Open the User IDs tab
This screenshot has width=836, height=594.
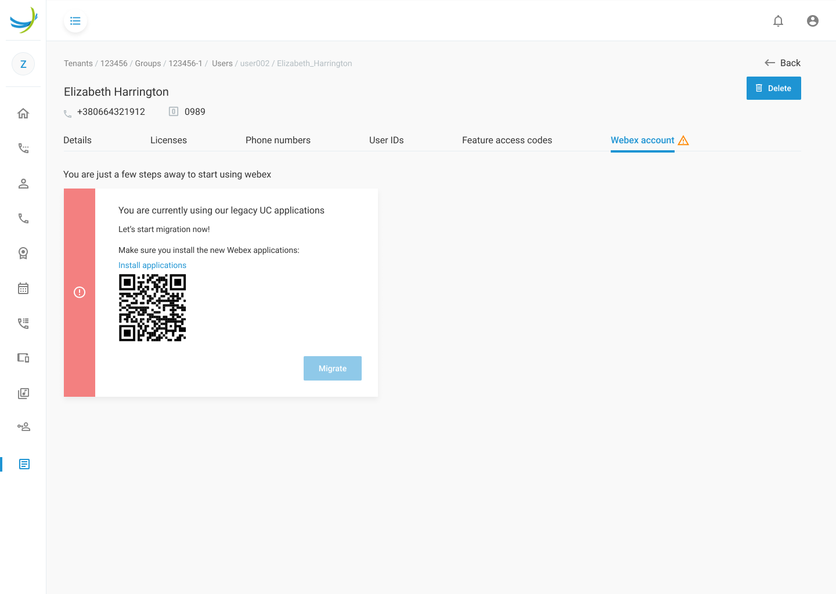tap(387, 140)
